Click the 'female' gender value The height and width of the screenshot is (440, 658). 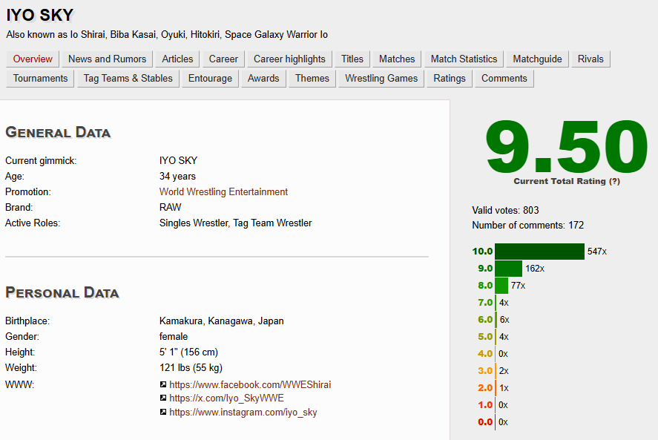[174, 337]
